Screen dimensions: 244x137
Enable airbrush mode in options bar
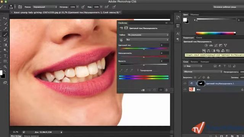107,7
